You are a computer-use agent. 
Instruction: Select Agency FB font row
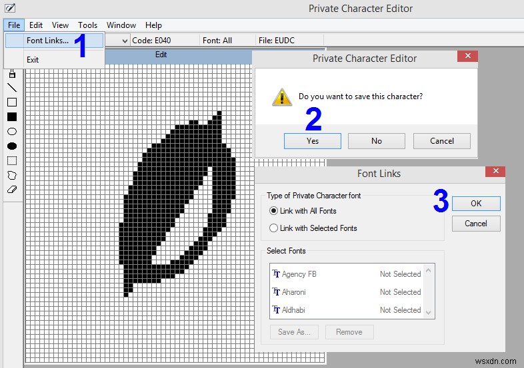tap(347, 274)
